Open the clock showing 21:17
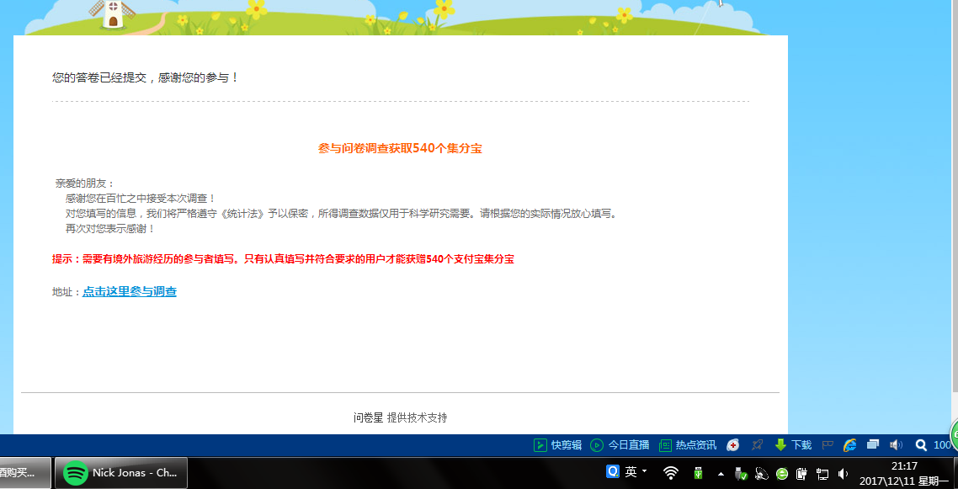 (903, 474)
